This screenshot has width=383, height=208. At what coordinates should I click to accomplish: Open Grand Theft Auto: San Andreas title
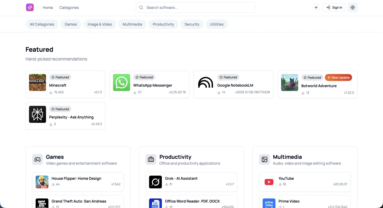79,201
